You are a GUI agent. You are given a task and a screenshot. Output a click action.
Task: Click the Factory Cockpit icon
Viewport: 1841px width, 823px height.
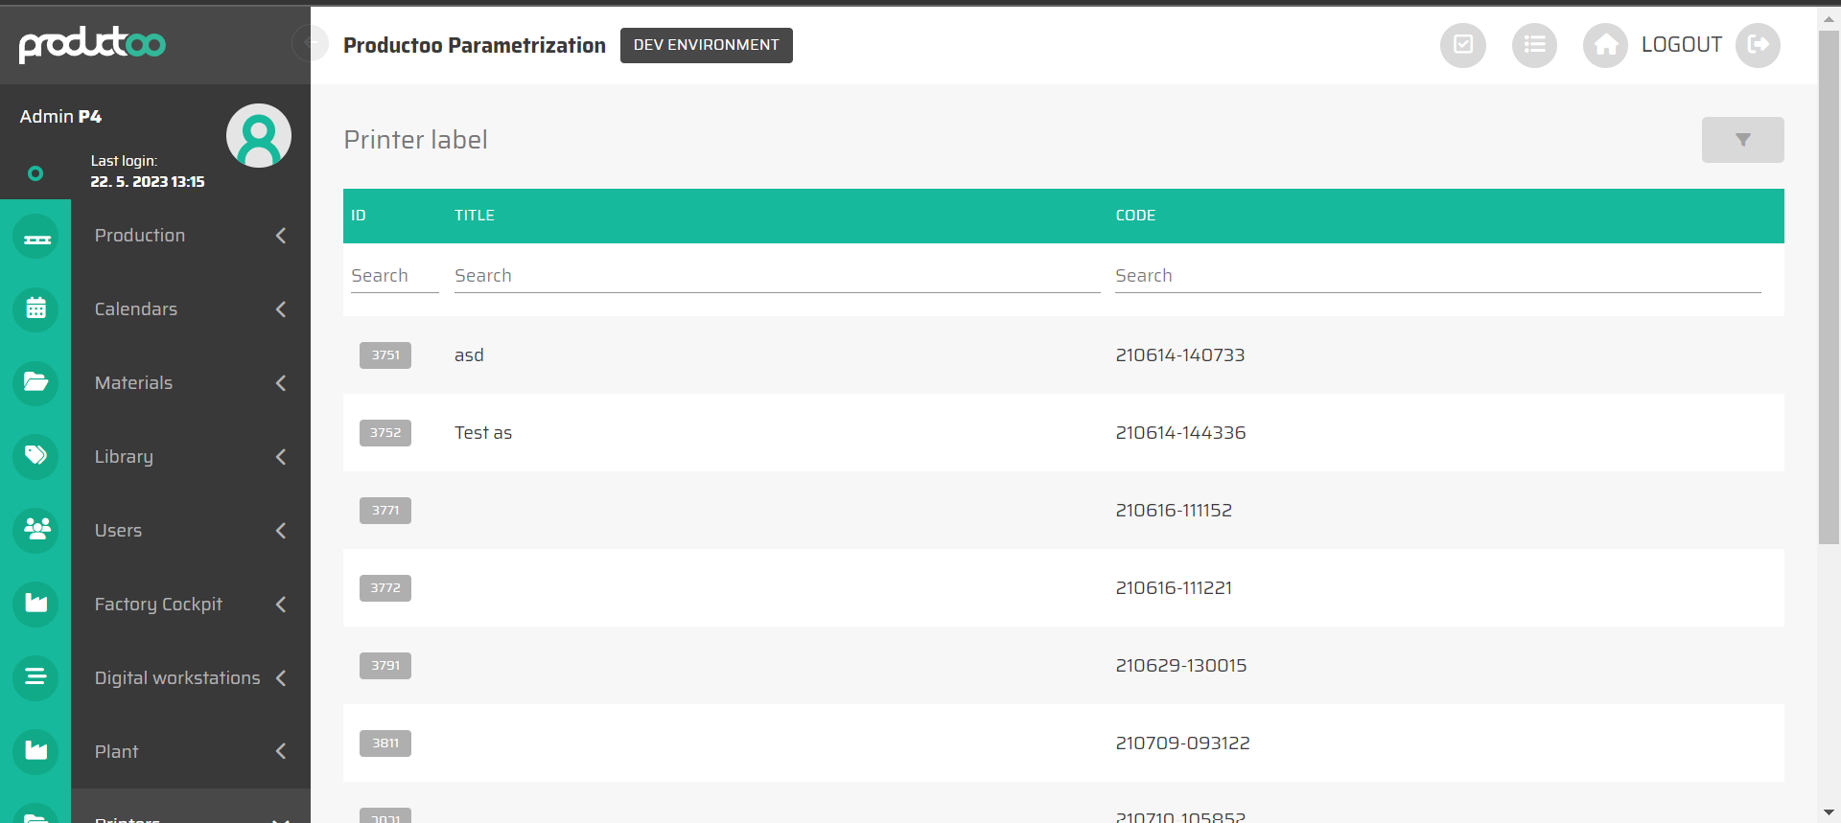[x=36, y=604]
